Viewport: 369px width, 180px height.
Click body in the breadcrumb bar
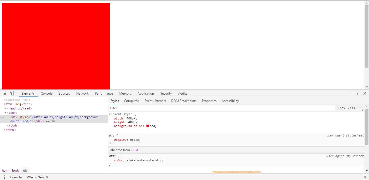tap(16, 171)
